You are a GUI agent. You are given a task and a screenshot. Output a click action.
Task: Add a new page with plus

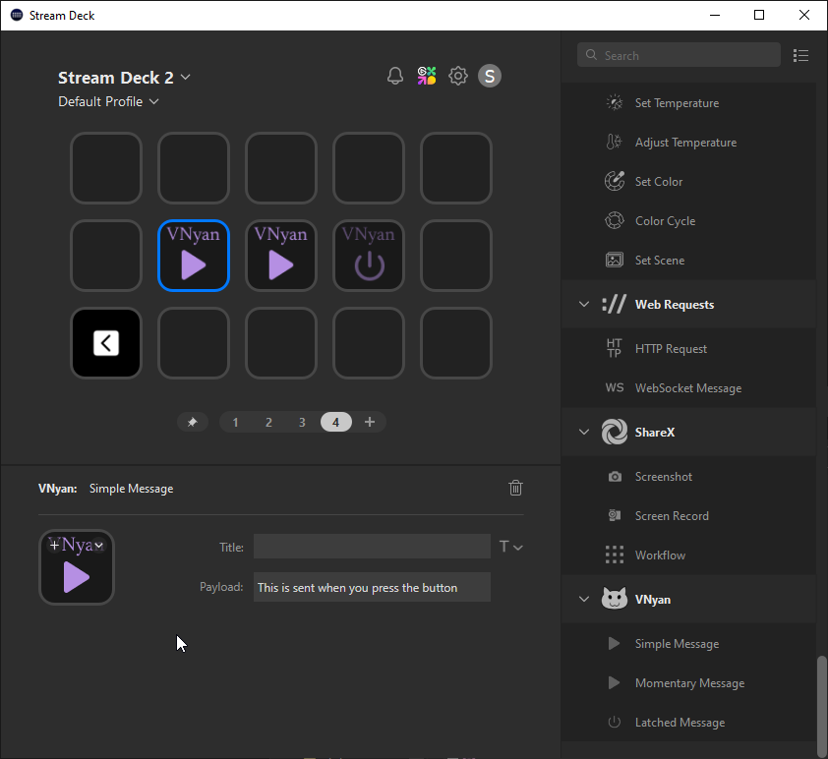(370, 422)
